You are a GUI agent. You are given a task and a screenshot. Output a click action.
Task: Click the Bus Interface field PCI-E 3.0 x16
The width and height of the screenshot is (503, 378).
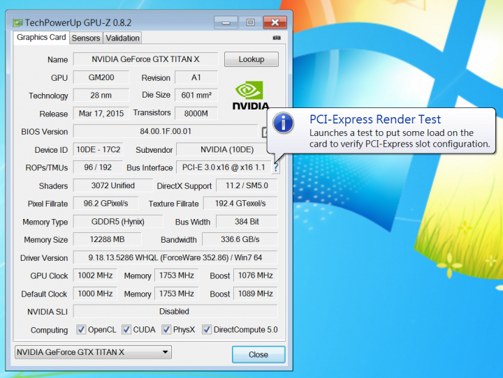click(x=224, y=167)
